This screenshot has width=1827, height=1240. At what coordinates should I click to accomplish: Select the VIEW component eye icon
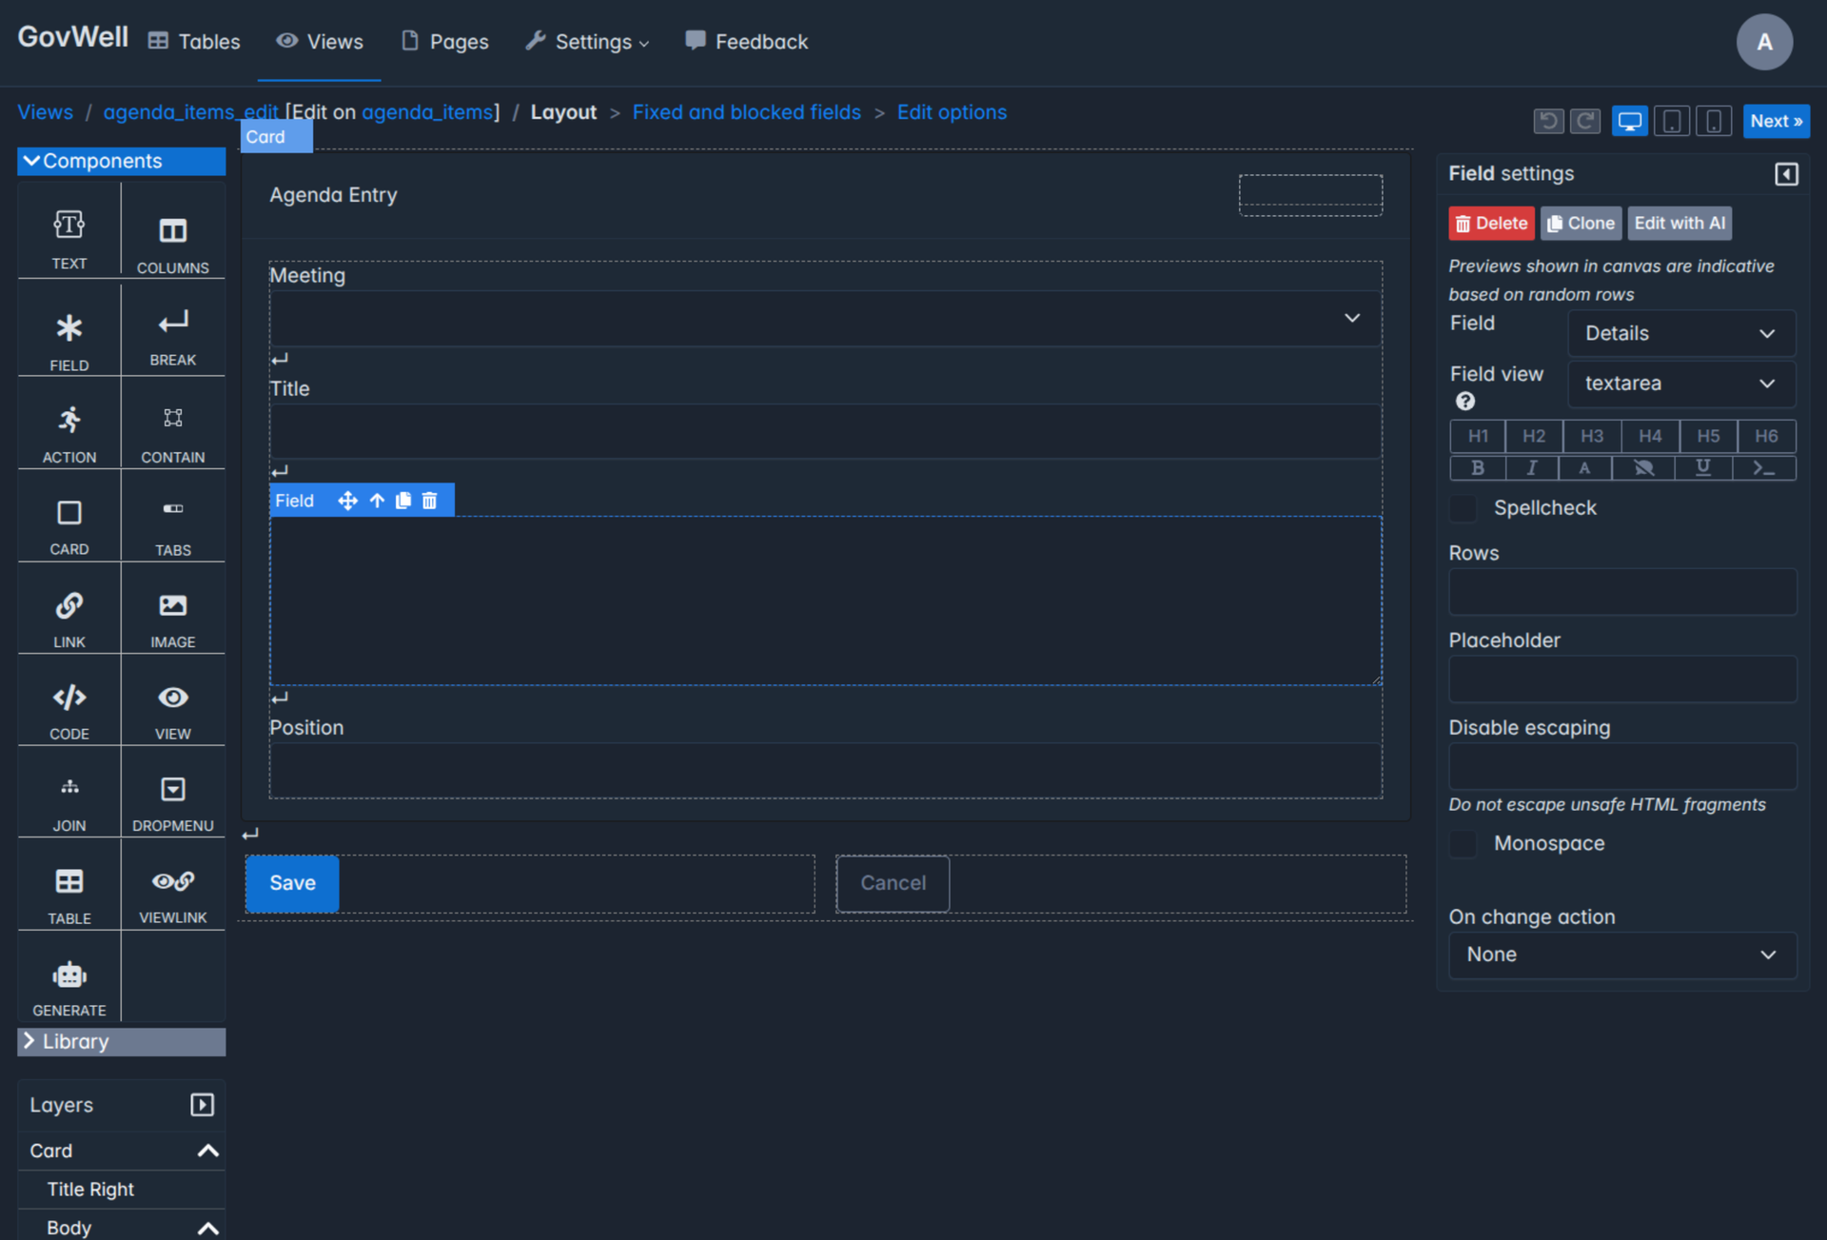coord(172,698)
